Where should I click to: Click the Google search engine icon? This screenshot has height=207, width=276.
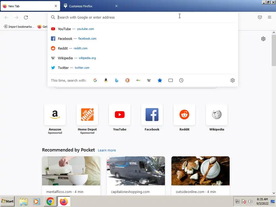[x=95, y=80]
